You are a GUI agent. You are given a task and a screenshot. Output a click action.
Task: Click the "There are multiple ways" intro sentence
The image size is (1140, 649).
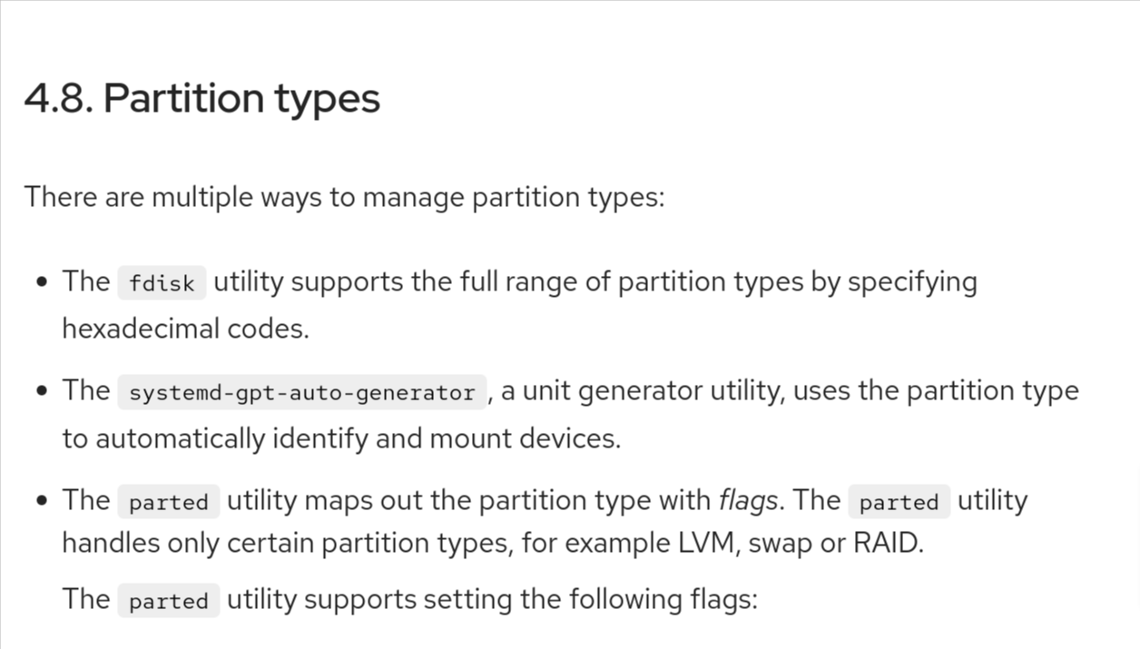click(344, 196)
